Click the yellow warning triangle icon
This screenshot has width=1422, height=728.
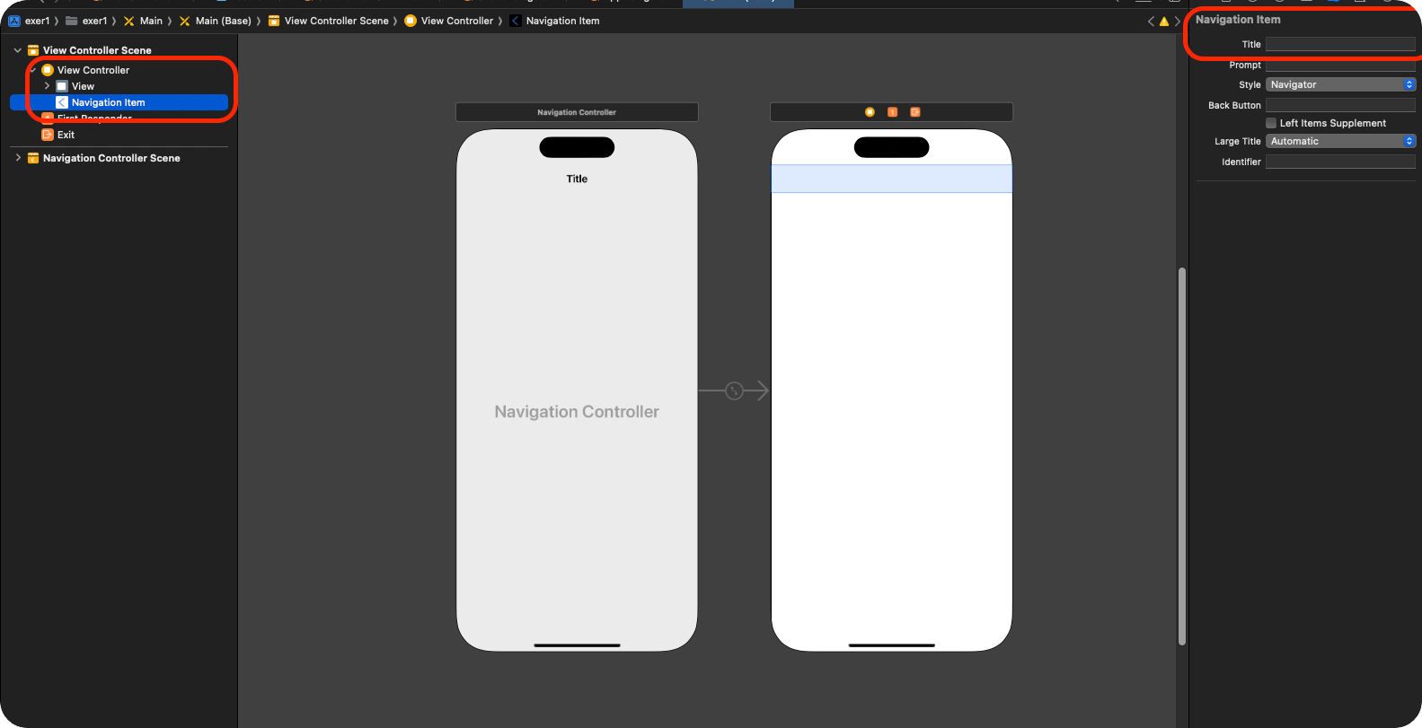tap(1164, 21)
